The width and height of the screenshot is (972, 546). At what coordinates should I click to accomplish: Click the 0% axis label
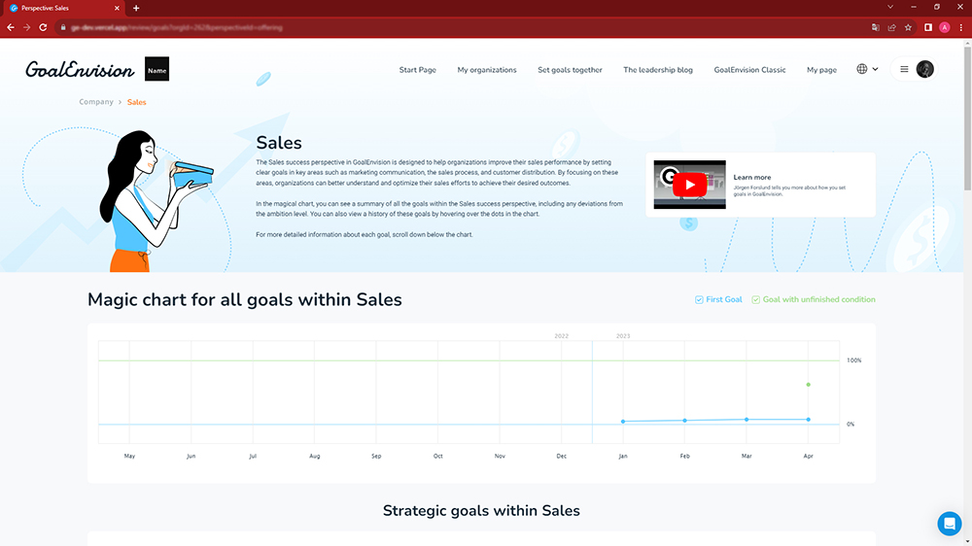tap(850, 424)
